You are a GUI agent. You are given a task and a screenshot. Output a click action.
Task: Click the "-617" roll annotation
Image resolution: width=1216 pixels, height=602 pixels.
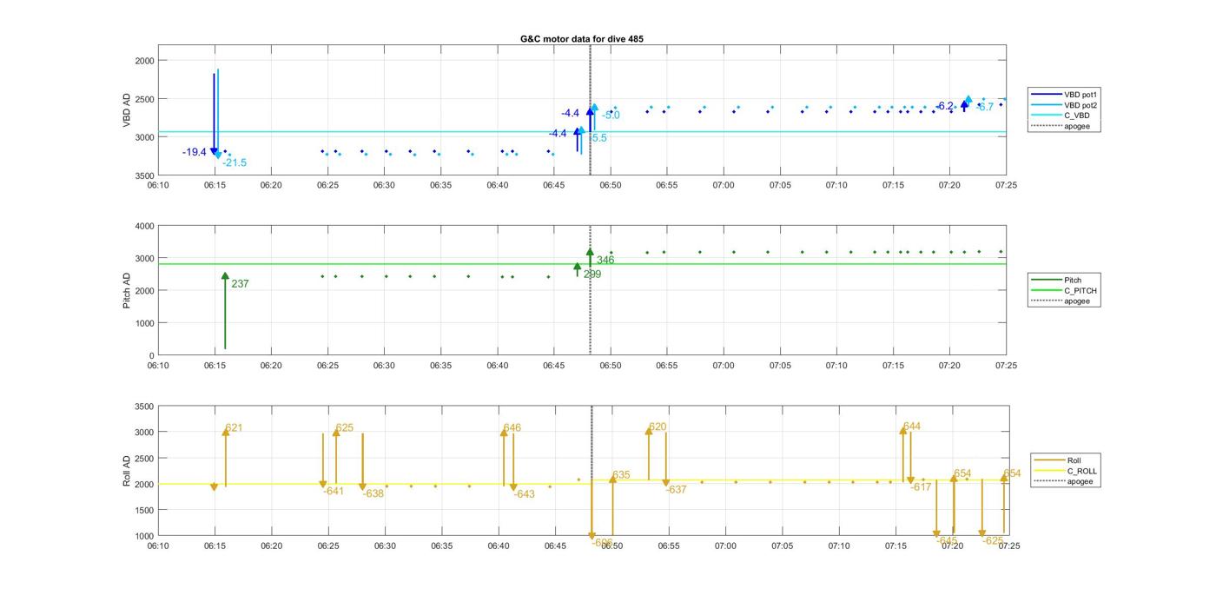(921, 486)
